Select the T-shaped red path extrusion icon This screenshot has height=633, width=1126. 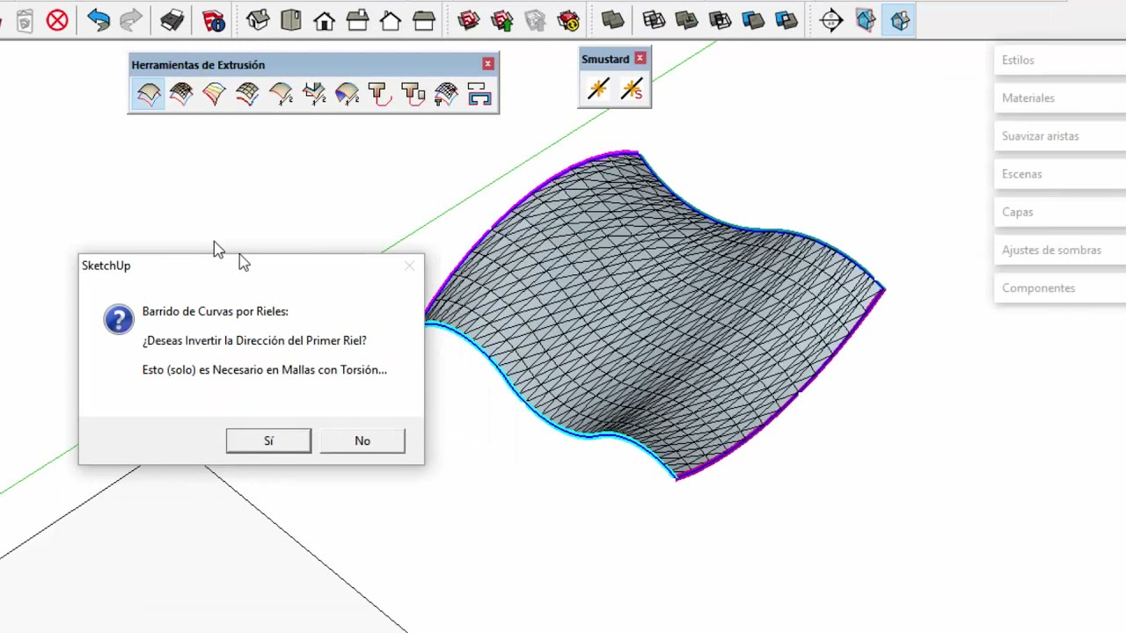379,94
